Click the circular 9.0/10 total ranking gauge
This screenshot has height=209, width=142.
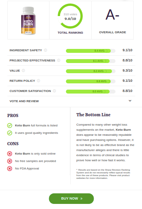[70, 16]
